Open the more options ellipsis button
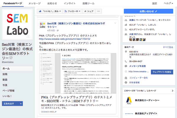The image size is (177, 118). coord(99,11)
